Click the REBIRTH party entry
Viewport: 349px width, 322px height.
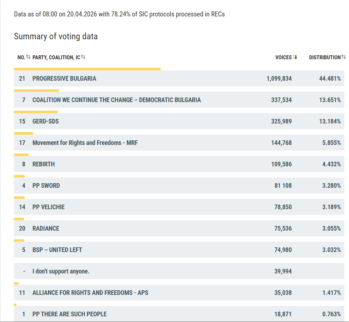click(44, 164)
